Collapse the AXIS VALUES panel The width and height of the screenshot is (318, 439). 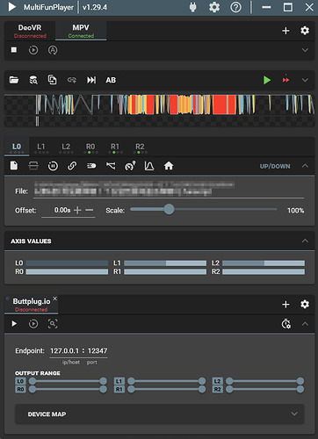(305, 241)
